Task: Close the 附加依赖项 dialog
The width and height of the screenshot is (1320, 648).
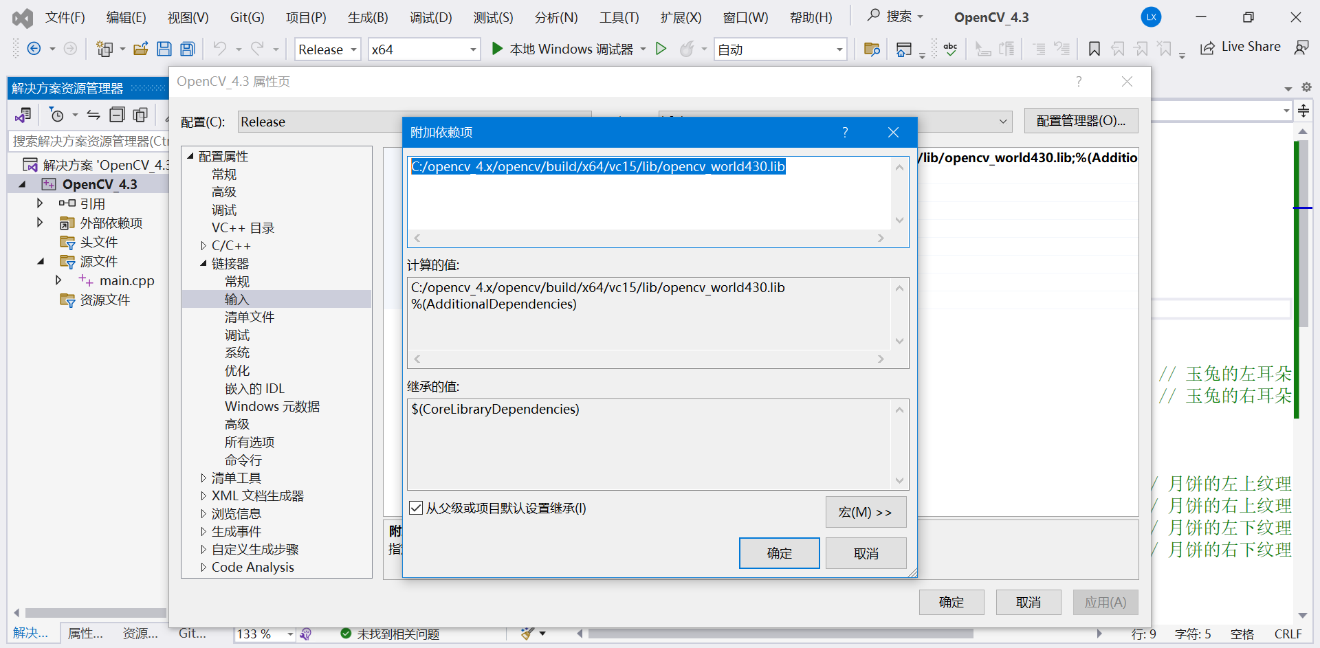Action: point(893,132)
